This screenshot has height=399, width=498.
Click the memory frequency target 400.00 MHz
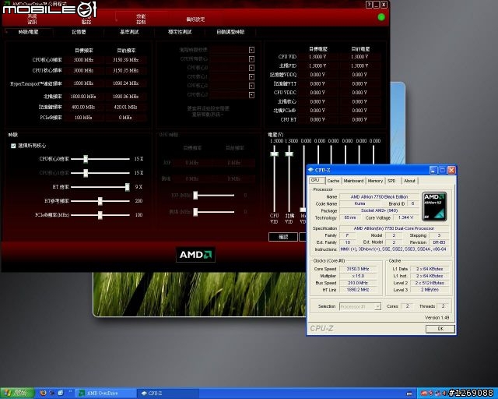point(83,108)
